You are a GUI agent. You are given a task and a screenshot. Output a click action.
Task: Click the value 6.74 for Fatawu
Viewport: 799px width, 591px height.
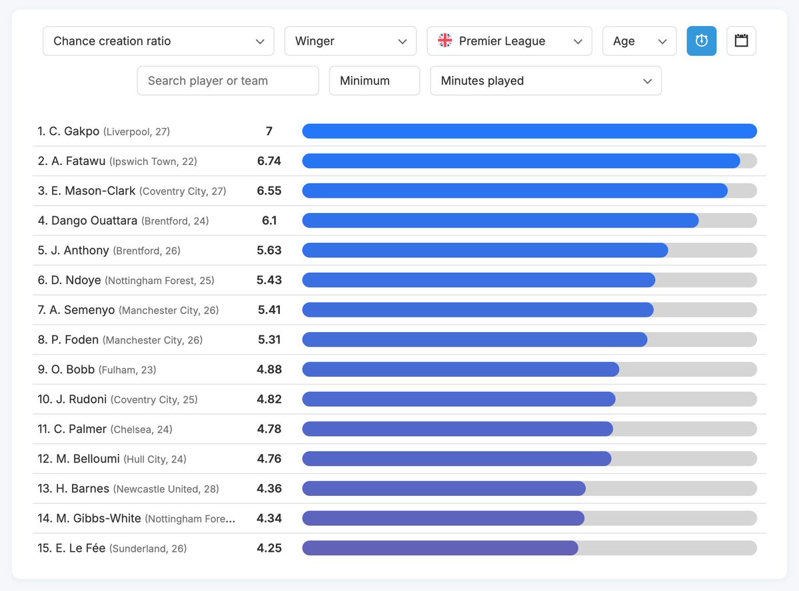[x=269, y=161]
